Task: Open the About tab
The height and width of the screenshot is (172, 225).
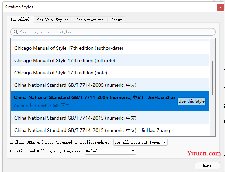Action: [116, 20]
